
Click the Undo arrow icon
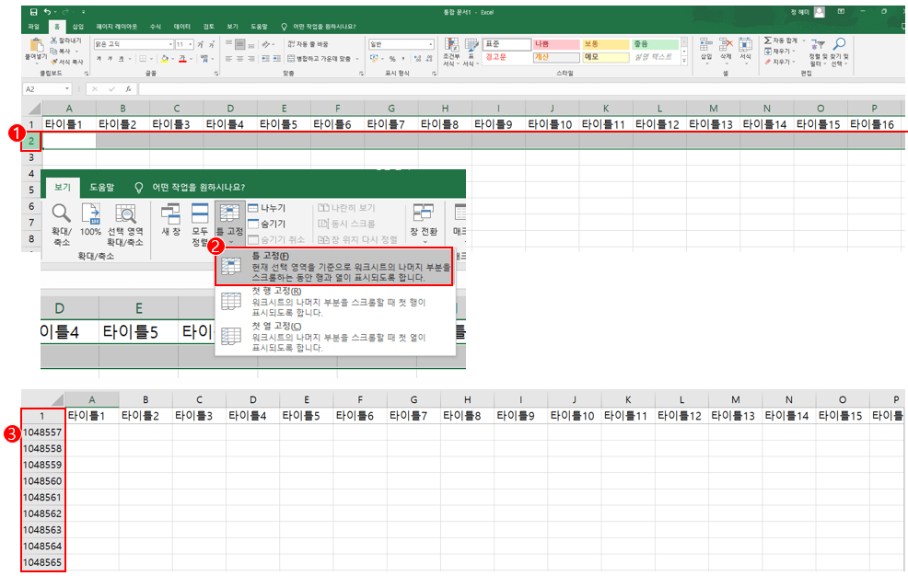click(48, 12)
